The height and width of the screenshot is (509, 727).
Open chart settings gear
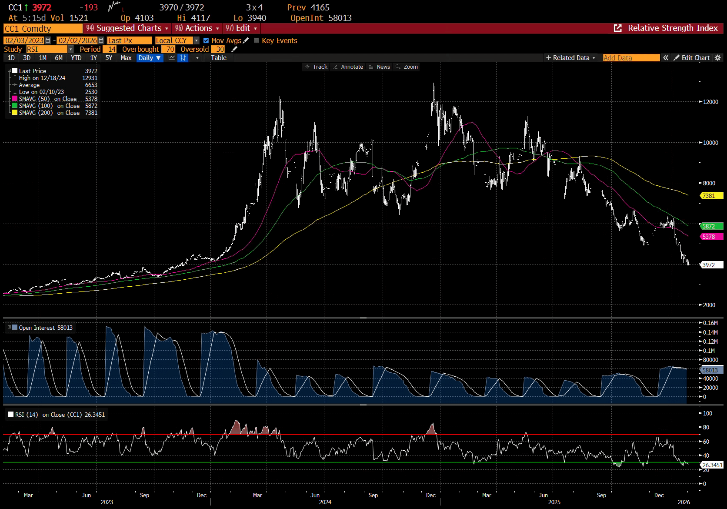coord(718,58)
